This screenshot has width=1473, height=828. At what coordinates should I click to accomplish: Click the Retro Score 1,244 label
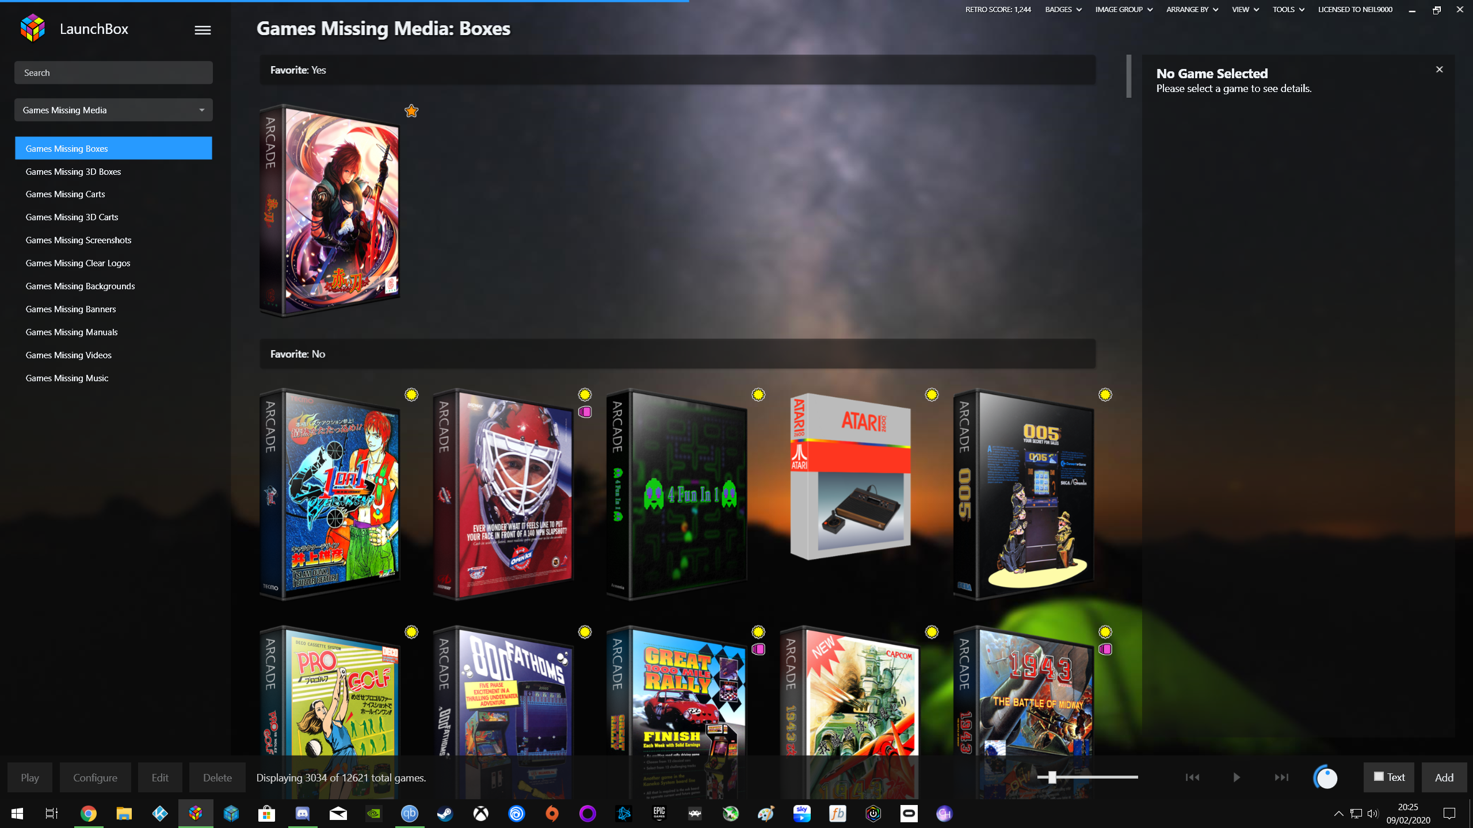pos(998,10)
